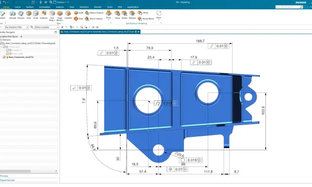The height and width of the screenshot is (187, 312).
Task: Select the Hole tool
Action: [x=29, y=15]
